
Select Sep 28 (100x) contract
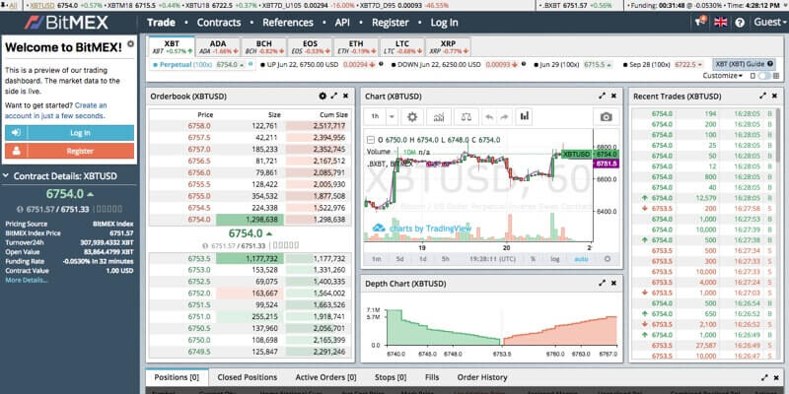pyautogui.click(x=663, y=65)
